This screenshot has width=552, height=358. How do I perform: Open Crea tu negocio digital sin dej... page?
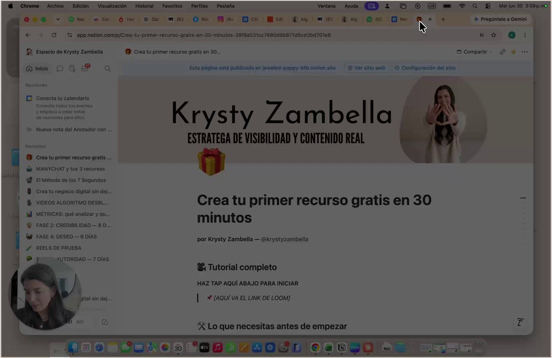click(69, 191)
